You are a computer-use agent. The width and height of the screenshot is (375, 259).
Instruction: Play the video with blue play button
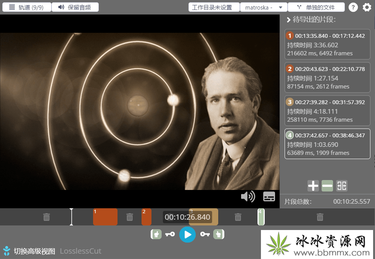pos(188,235)
